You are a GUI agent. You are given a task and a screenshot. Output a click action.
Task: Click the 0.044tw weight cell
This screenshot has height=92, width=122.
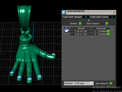[x=102, y=34]
